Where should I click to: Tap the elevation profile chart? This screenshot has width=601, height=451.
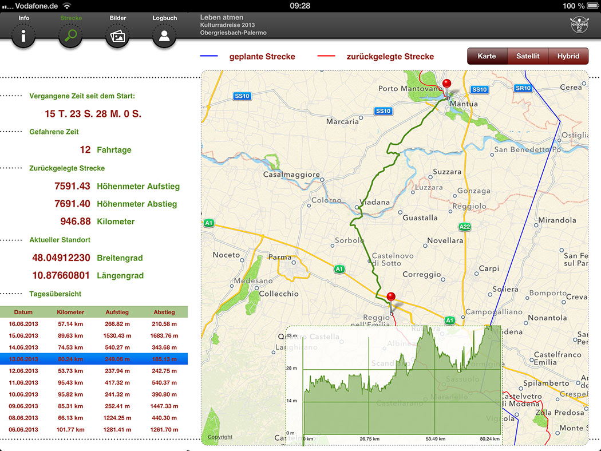(x=394, y=385)
